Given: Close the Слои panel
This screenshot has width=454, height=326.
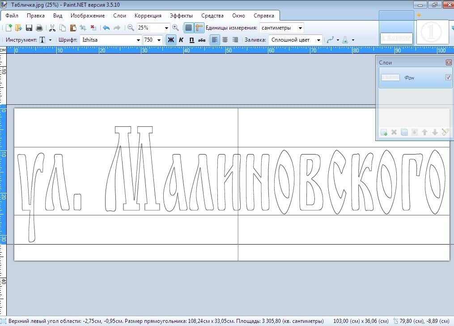Looking at the screenshot, I should click(x=449, y=62).
